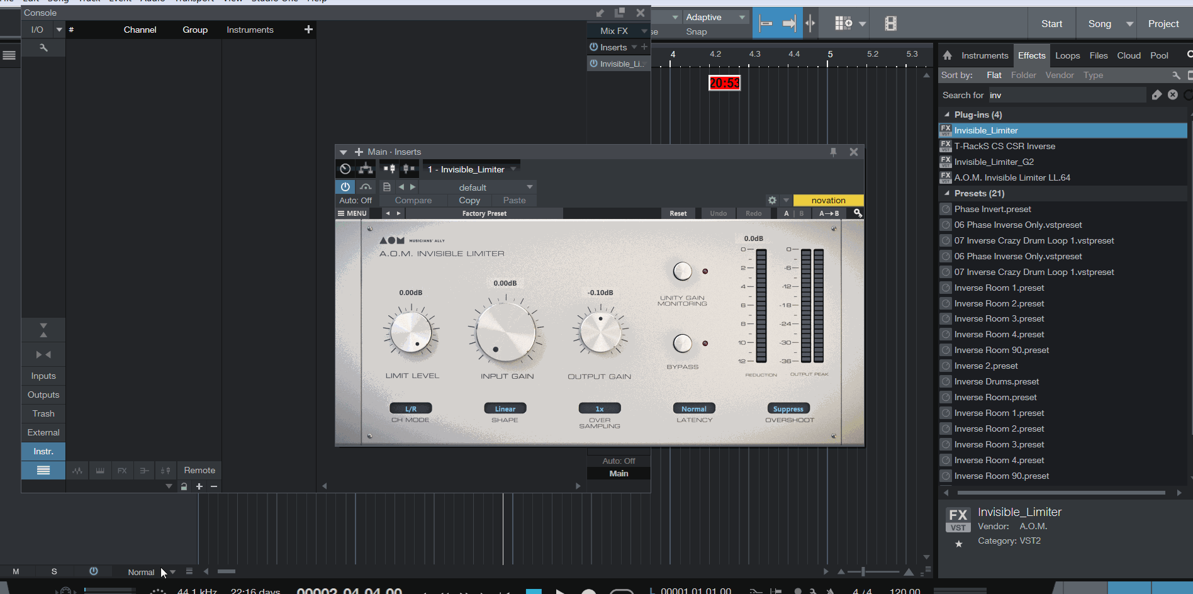Go to the browser home icon
The height and width of the screenshot is (594, 1193).
pos(948,55)
